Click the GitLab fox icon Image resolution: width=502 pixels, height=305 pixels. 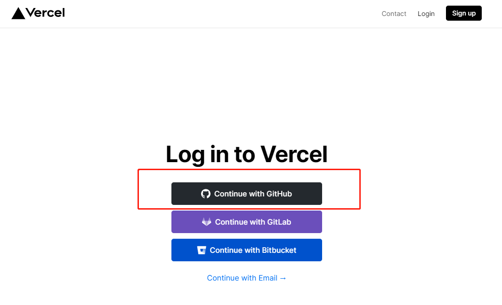point(207,222)
